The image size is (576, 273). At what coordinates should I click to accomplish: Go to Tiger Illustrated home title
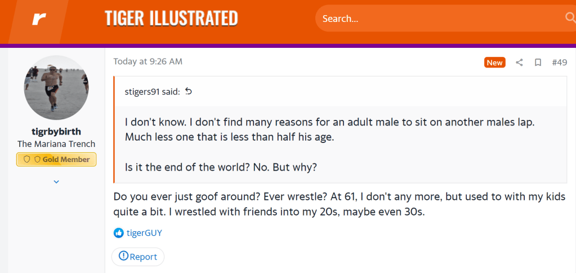point(171,18)
